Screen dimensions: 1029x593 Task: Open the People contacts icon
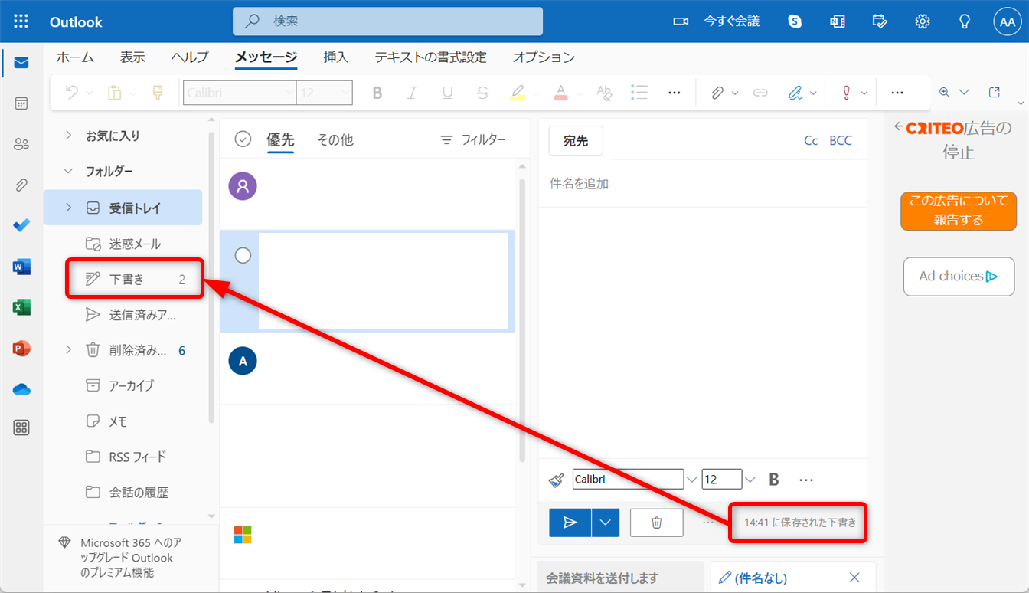point(21,144)
